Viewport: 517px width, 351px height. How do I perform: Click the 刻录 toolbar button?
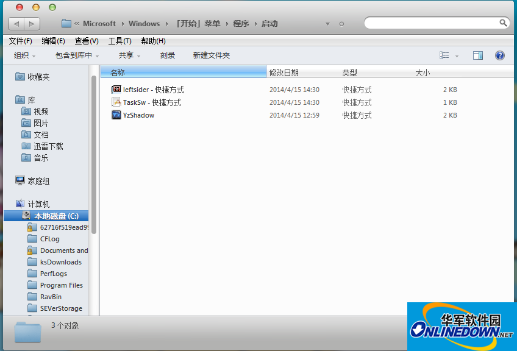click(168, 55)
